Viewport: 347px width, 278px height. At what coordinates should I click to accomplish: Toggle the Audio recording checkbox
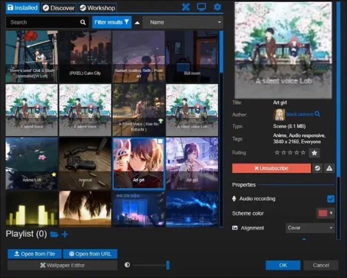330,199
